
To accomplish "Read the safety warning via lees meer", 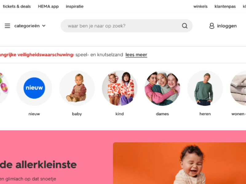I will pyautogui.click(x=136, y=55).
